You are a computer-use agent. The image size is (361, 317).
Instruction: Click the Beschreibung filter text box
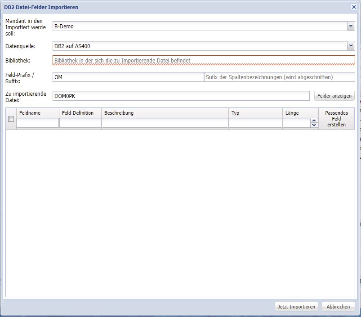[x=165, y=123]
